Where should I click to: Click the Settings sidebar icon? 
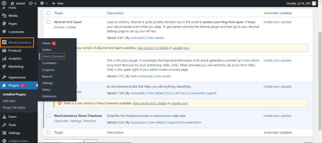coord(4,133)
